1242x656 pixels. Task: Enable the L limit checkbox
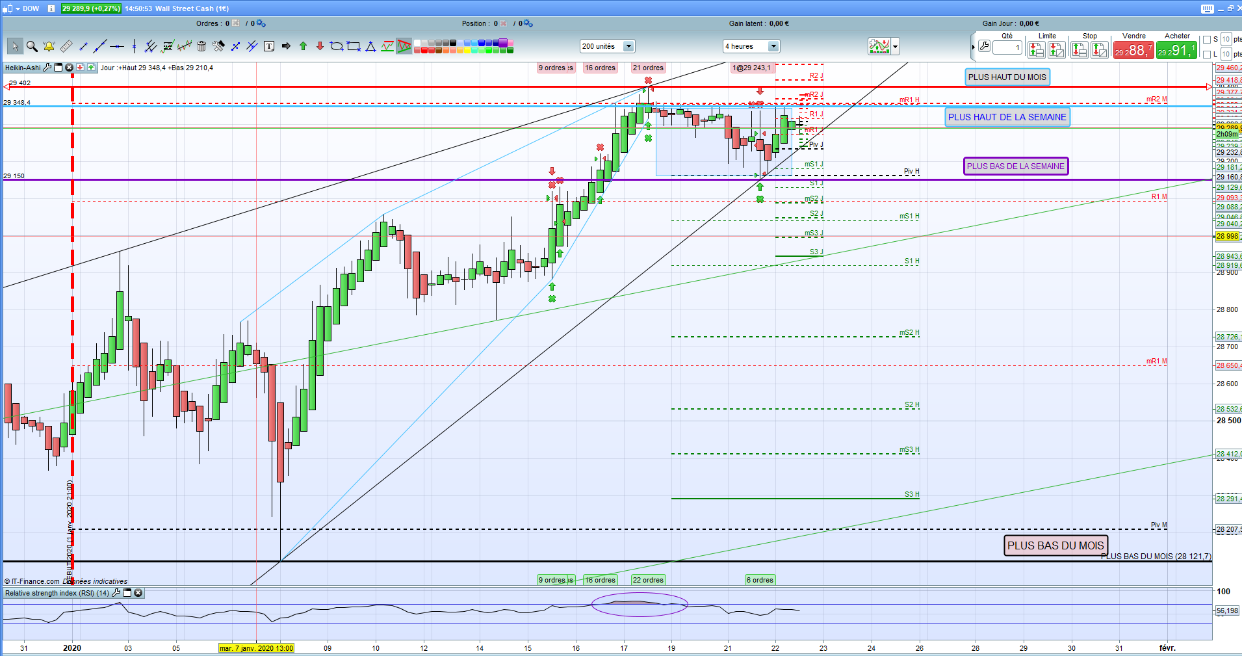[x=1207, y=54]
